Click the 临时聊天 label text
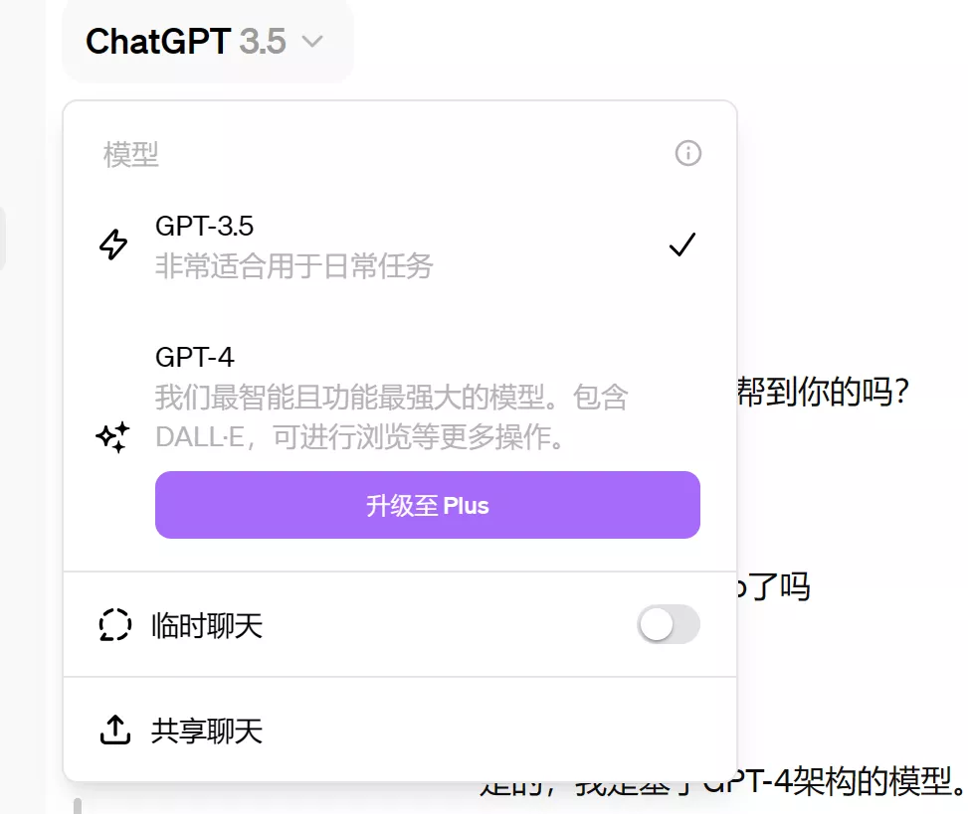Viewport: 968px width, 814px height. pos(207,625)
